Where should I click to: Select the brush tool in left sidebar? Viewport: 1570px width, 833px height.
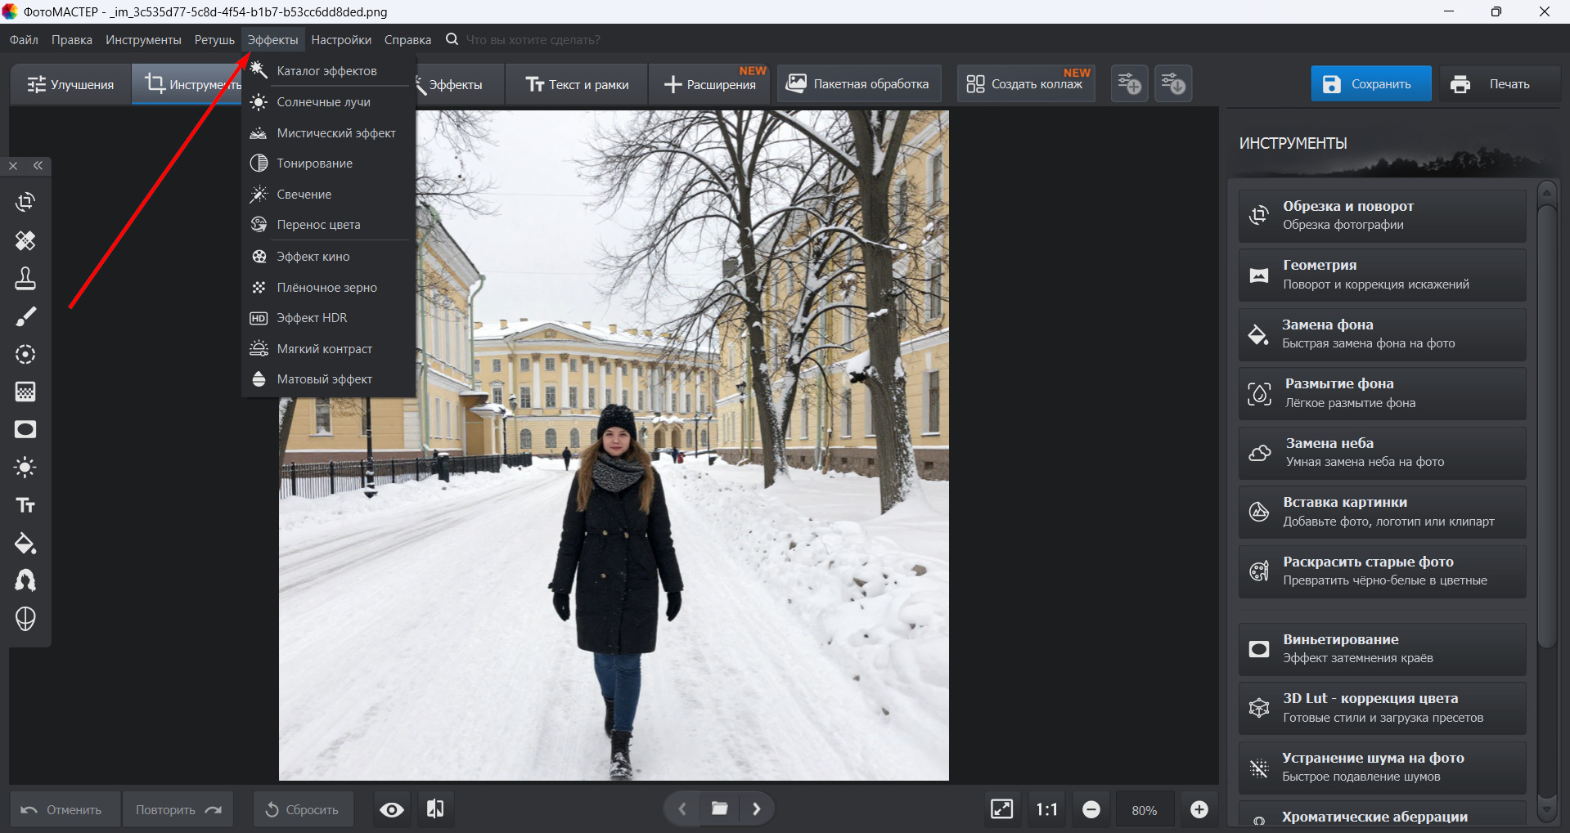25,316
